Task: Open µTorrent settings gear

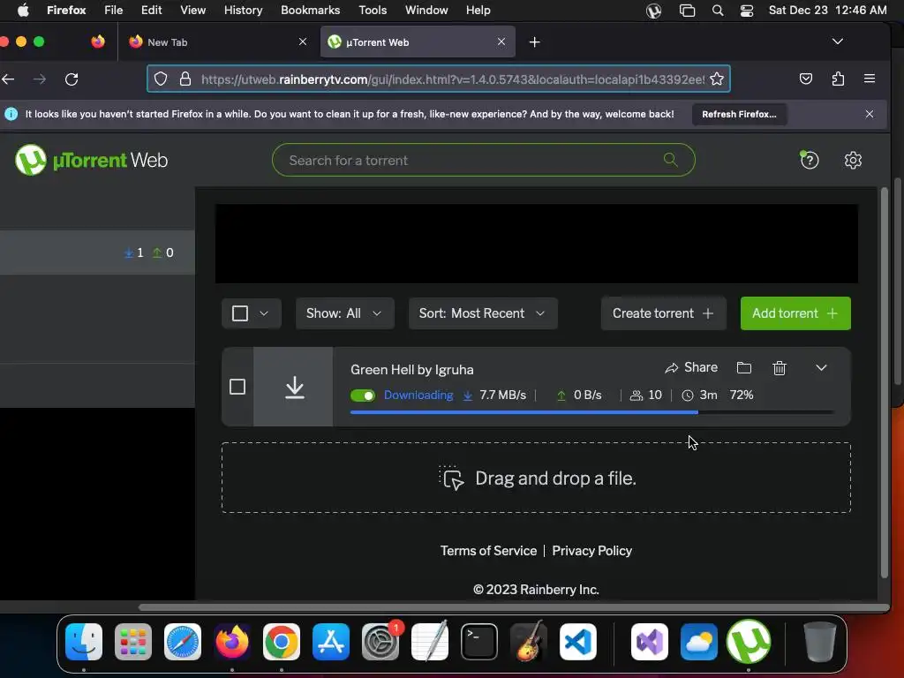Action: click(853, 160)
